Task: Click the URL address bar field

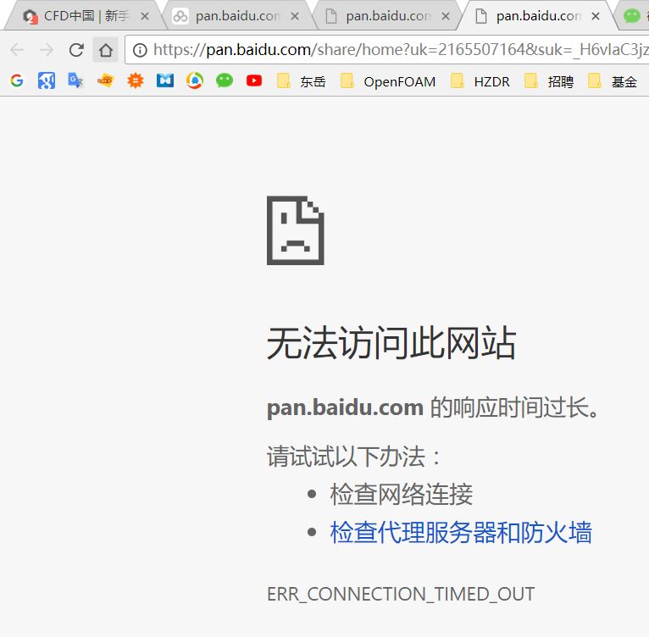Action: point(387,50)
